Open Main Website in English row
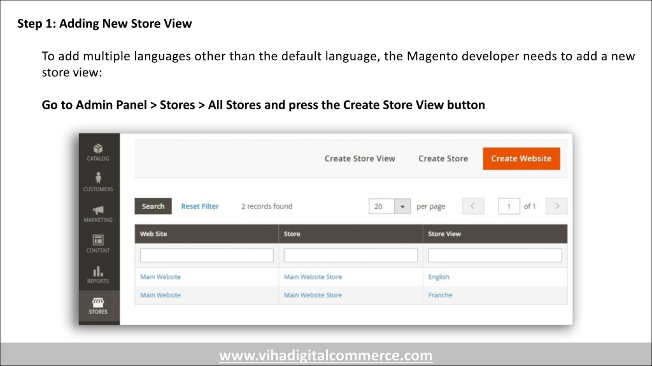 (x=160, y=277)
